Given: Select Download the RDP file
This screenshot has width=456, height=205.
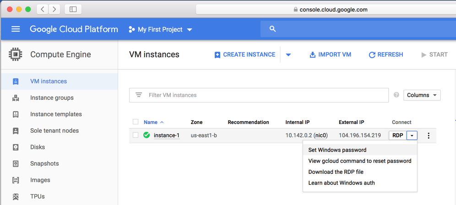Looking at the screenshot, I should click(x=336, y=172).
